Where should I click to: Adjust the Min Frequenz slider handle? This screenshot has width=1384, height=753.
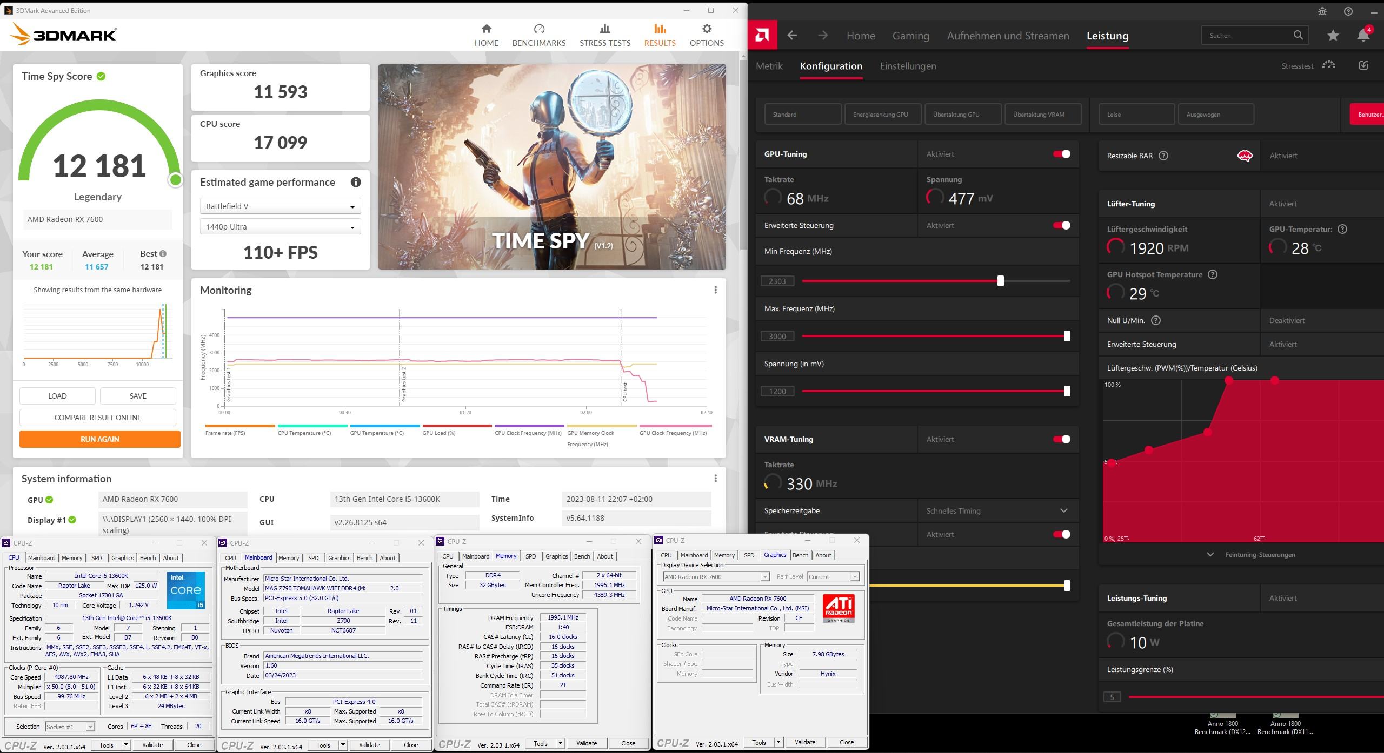(x=1000, y=281)
